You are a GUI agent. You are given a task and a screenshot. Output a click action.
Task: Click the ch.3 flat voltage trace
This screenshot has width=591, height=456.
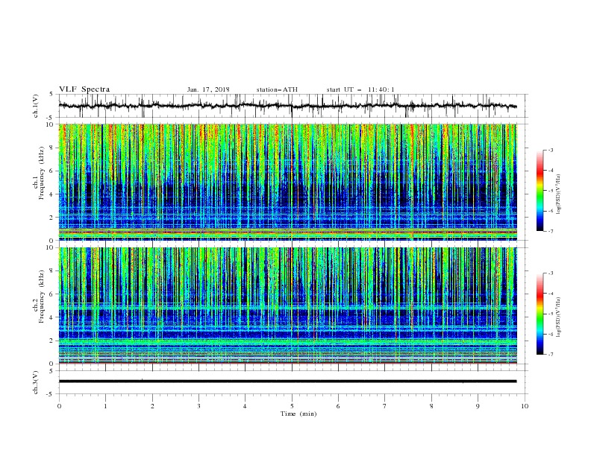pos(287,381)
